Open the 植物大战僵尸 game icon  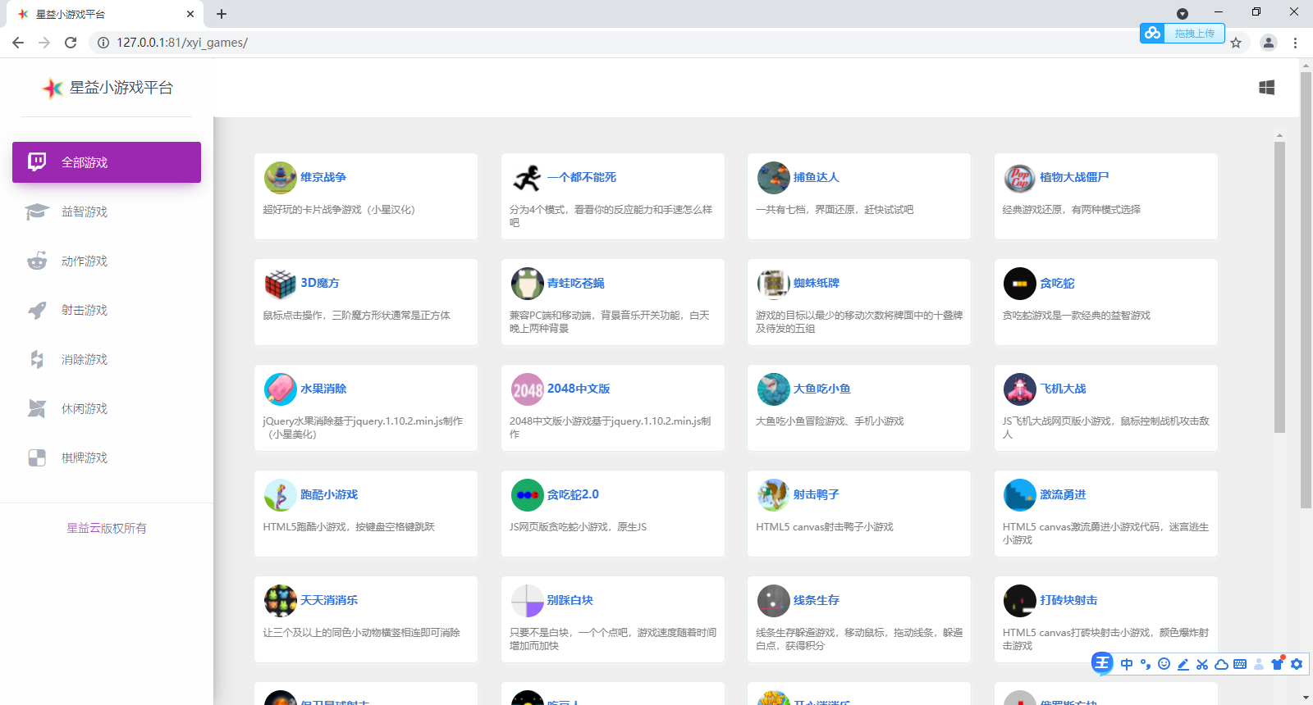click(1020, 178)
